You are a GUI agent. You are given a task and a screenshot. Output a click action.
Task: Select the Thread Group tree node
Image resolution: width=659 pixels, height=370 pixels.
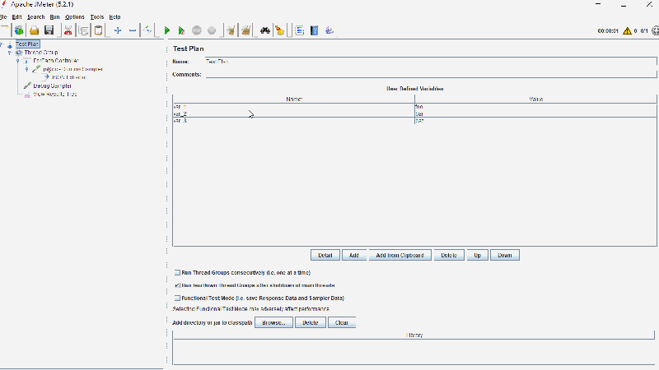click(x=40, y=53)
